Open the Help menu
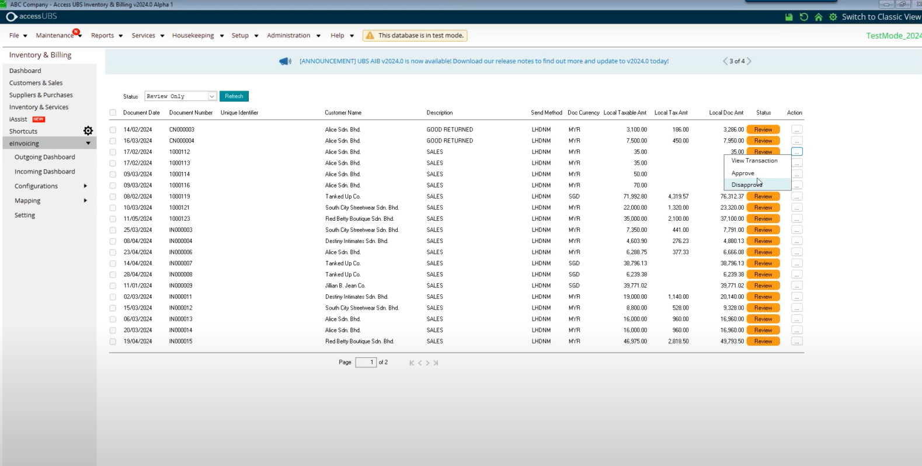Viewport: 922px width, 466px height. (x=342, y=36)
